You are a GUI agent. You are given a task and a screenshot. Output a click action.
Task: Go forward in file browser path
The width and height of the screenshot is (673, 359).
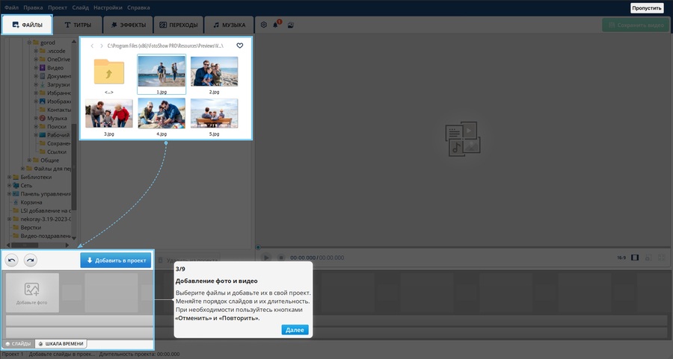(102, 46)
